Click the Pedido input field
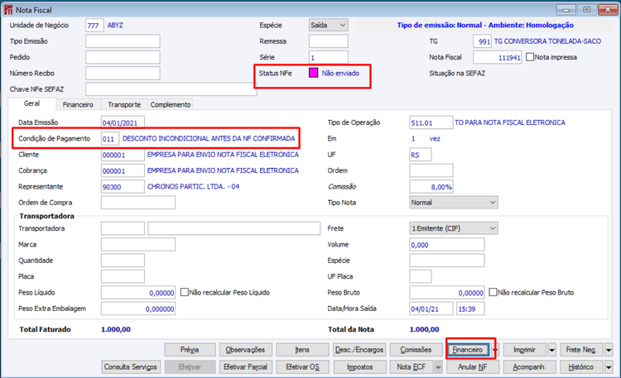The height and width of the screenshot is (378, 621). (123, 57)
